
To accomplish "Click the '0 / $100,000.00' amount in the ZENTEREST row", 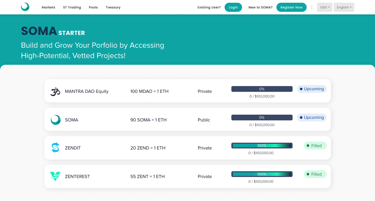I will click(x=261, y=181).
